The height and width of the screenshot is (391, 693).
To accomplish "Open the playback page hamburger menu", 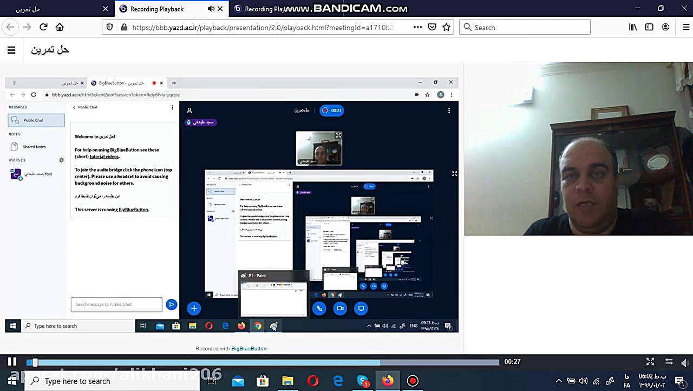I will click(11, 50).
